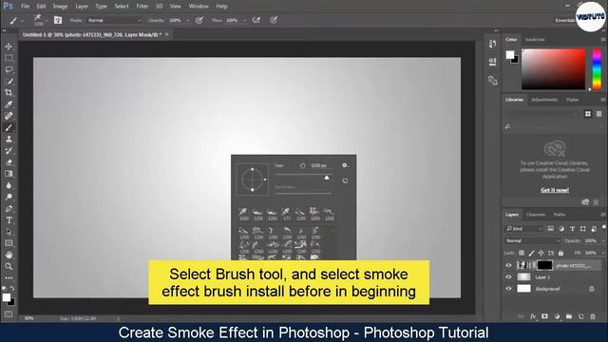
Task: Switch to the Channels tab
Action: (536, 215)
